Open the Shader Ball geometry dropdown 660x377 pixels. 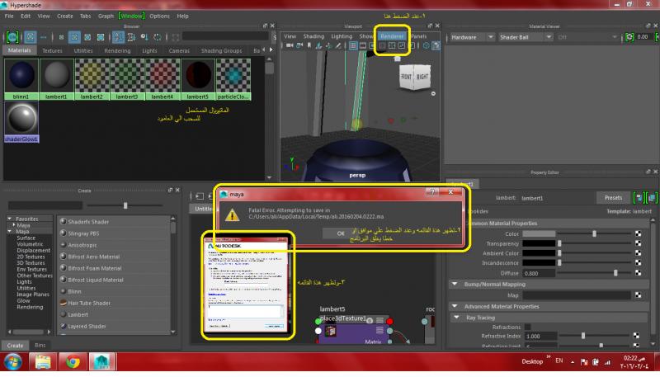[x=526, y=37]
